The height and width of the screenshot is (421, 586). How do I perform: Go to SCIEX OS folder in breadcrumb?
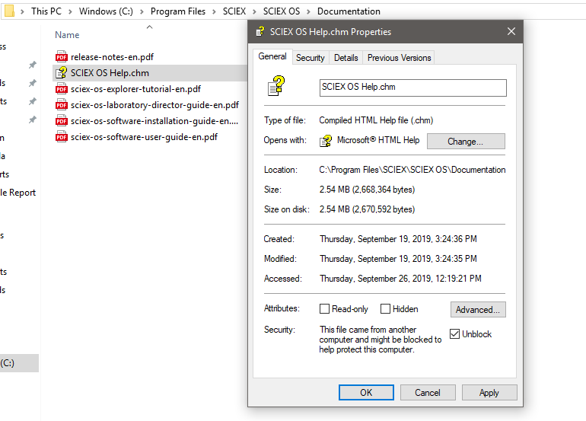pyautogui.click(x=282, y=11)
